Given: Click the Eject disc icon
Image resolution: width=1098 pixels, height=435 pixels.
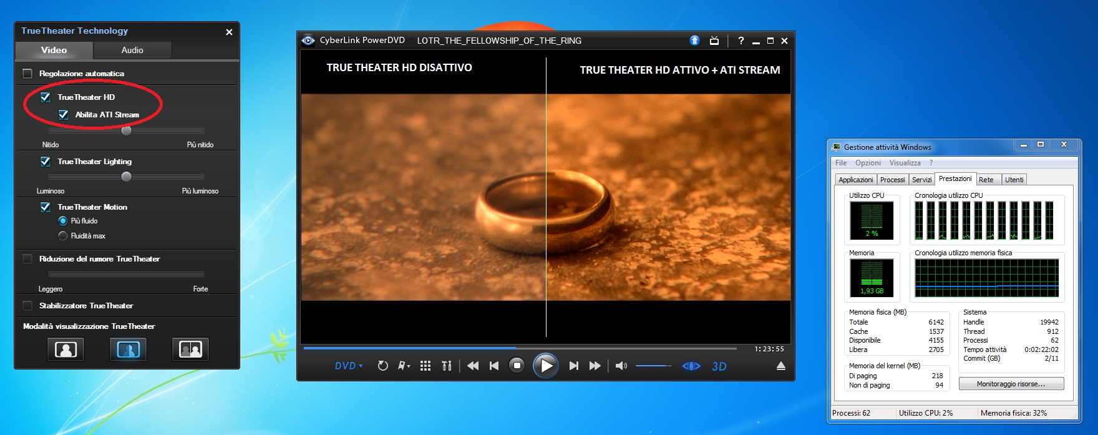Looking at the screenshot, I should coord(780,366).
